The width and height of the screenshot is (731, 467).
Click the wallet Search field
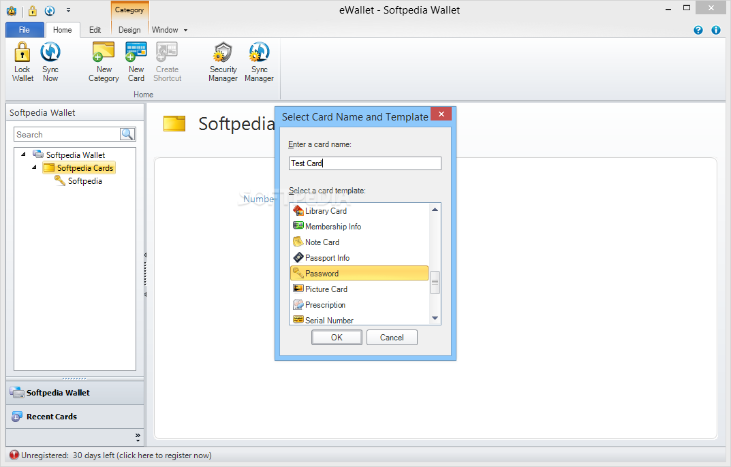[x=67, y=134]
